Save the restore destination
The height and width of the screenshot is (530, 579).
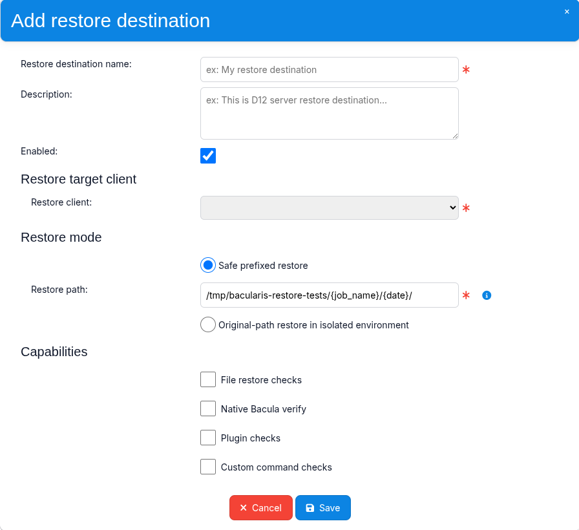(x=322, y=507)
